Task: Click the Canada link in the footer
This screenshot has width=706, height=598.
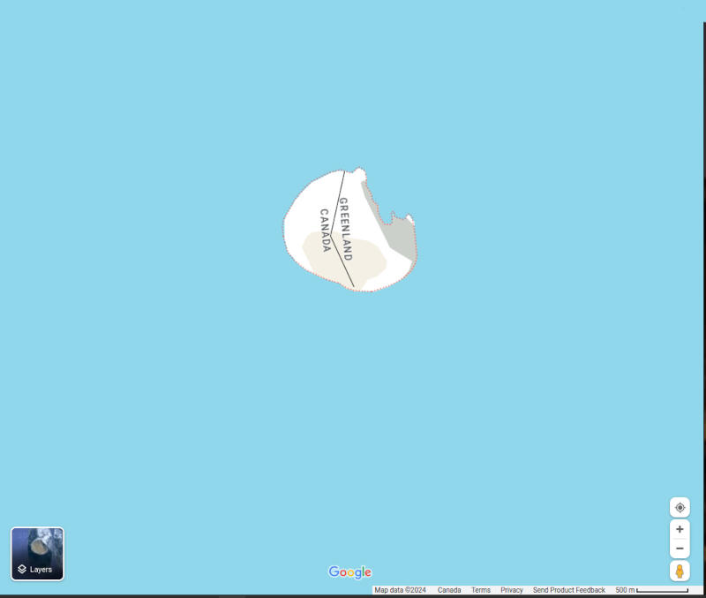Action: pyautogui.click(x=449, y=590)
